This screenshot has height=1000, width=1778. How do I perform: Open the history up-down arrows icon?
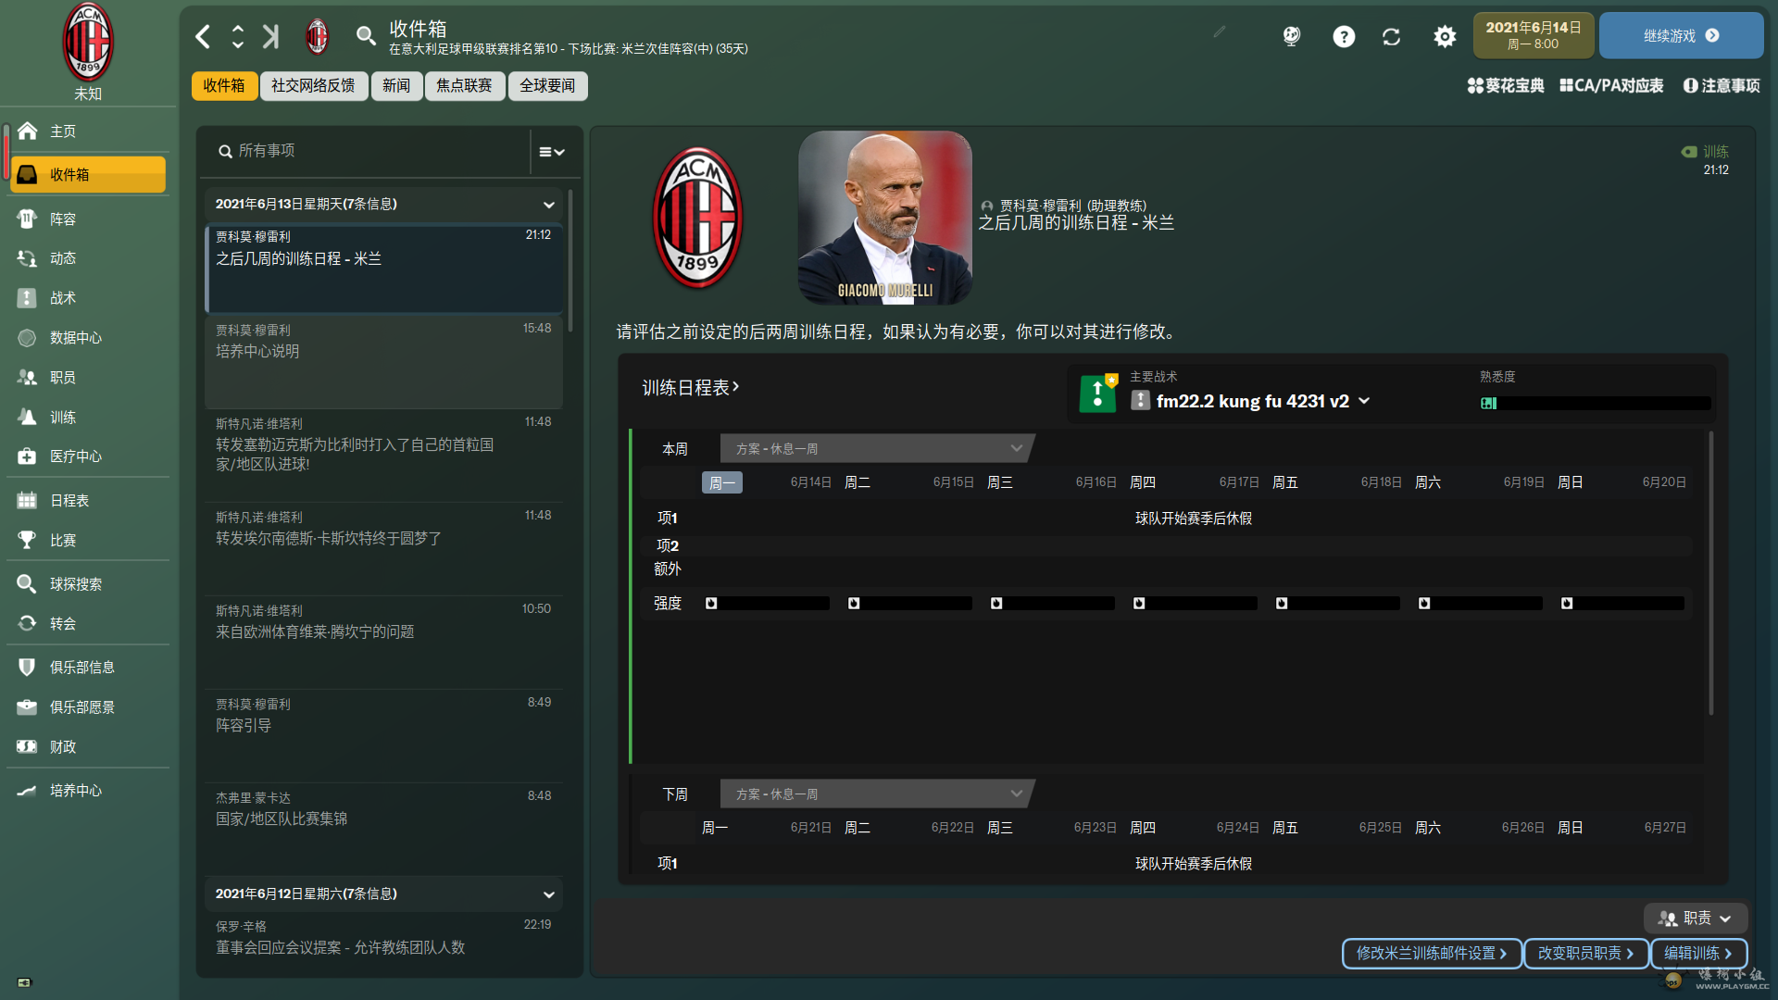[238, 37]
